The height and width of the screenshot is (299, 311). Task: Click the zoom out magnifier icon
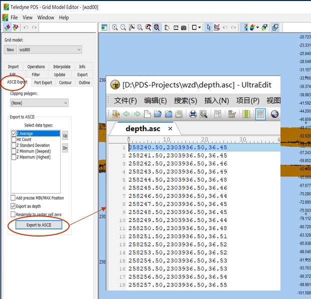123,27
